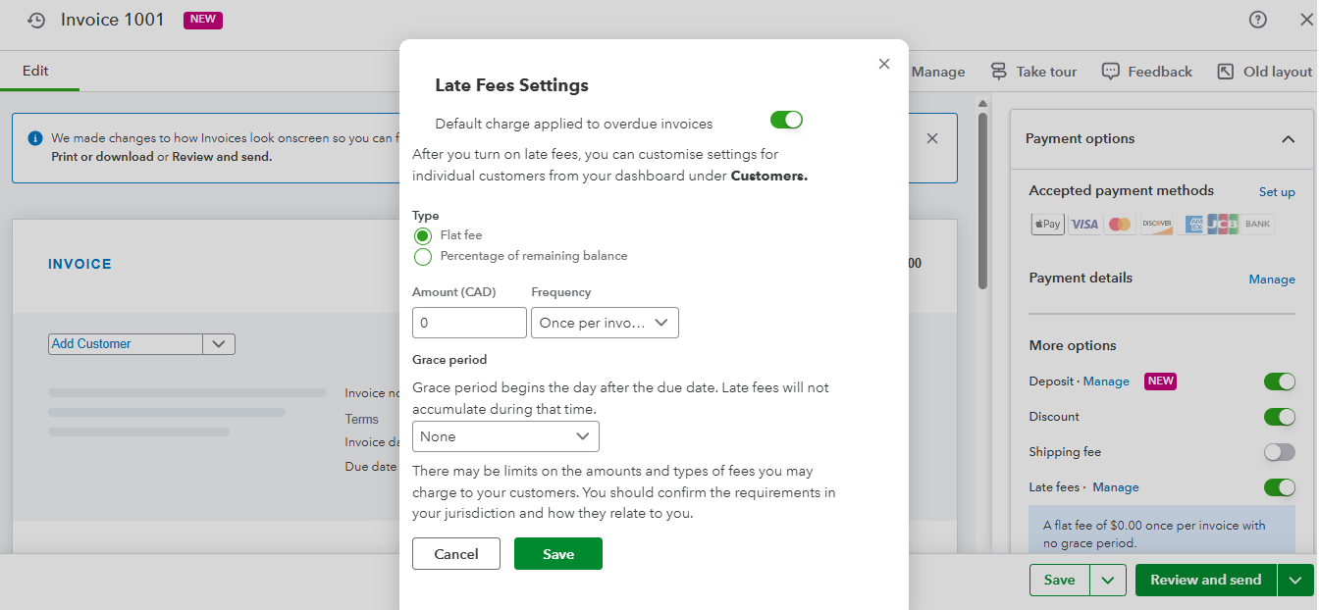Enable the Shipping fee toggle

click(1279, 452)
